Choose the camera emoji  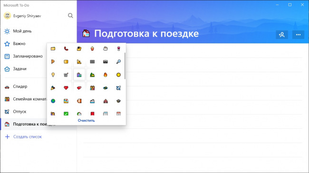[x=106, y=62]
